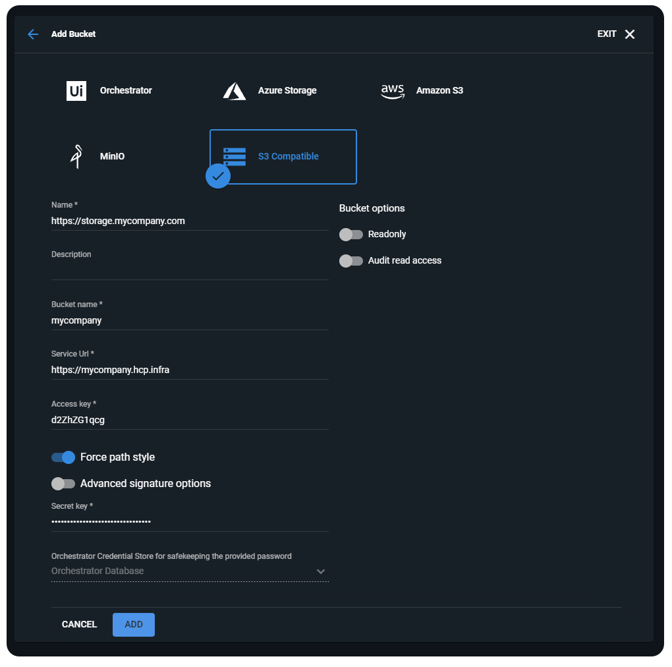The image size is (672, 667).
Task: Focus the Service Url field
Action: [x=190, y=369]
